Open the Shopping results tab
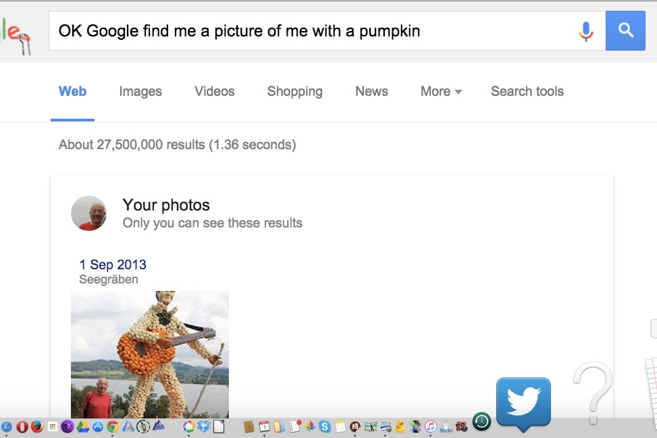Screen dimensions: 657x438 tap(295, 91)
